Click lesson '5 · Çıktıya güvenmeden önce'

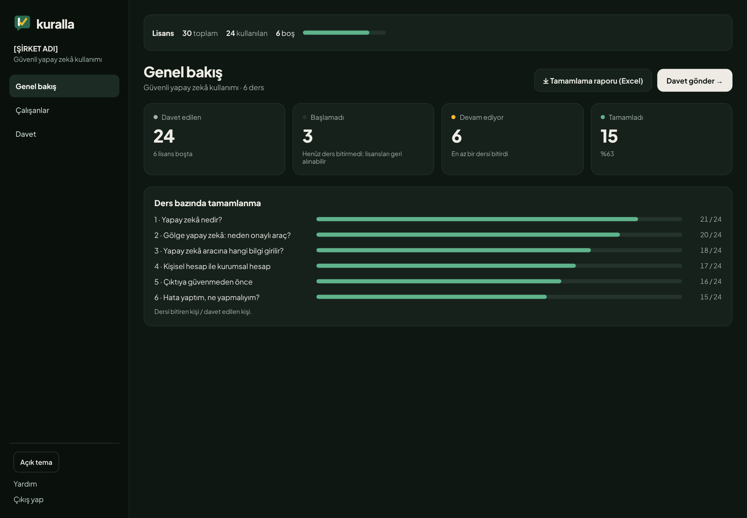203,282
